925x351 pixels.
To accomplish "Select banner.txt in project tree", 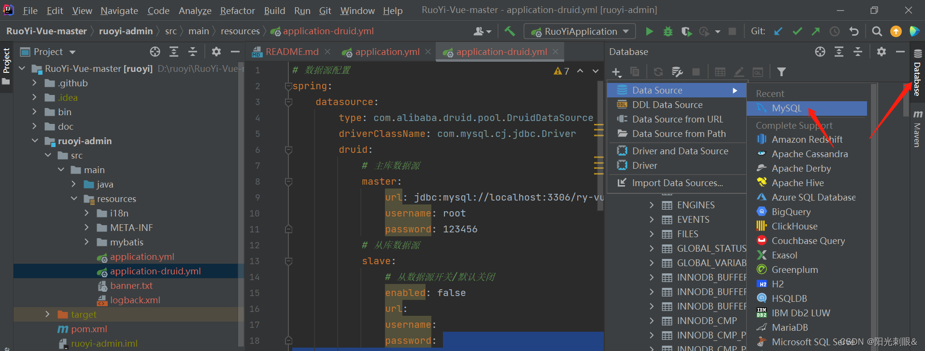I will pyautogui.click(x=131, y=285).
